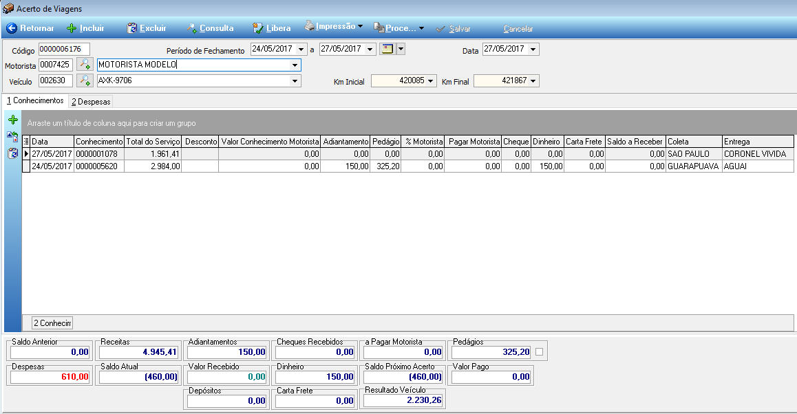This screenshot has height=414, width=797.
Task: Click the Entrega column header
Action: click(x=758, y=142)
